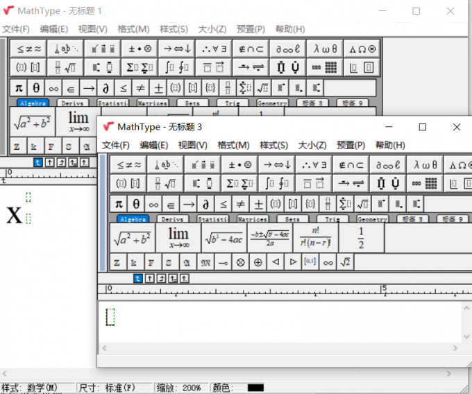Switch to Sets tab in front window
Image resolution: width=472 pixels, height=394 pixels.
point(292,219)
